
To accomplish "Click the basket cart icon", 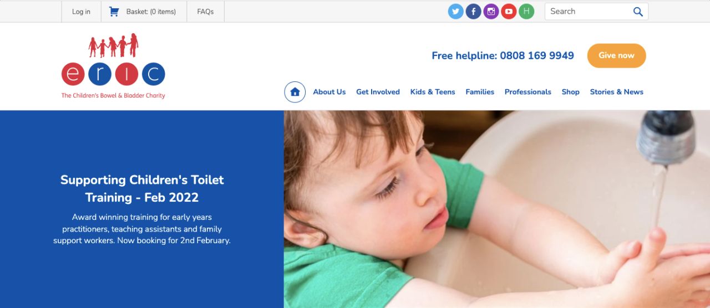I will (114, 11).
